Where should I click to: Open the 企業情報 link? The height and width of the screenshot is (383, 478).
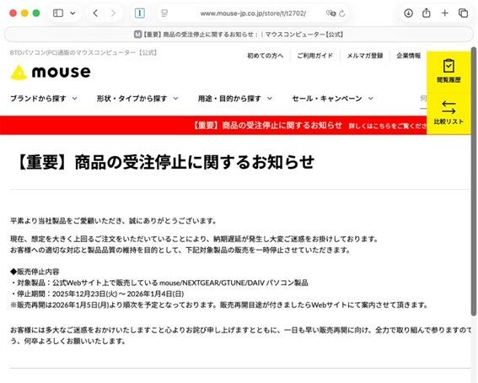click(408, 56)
